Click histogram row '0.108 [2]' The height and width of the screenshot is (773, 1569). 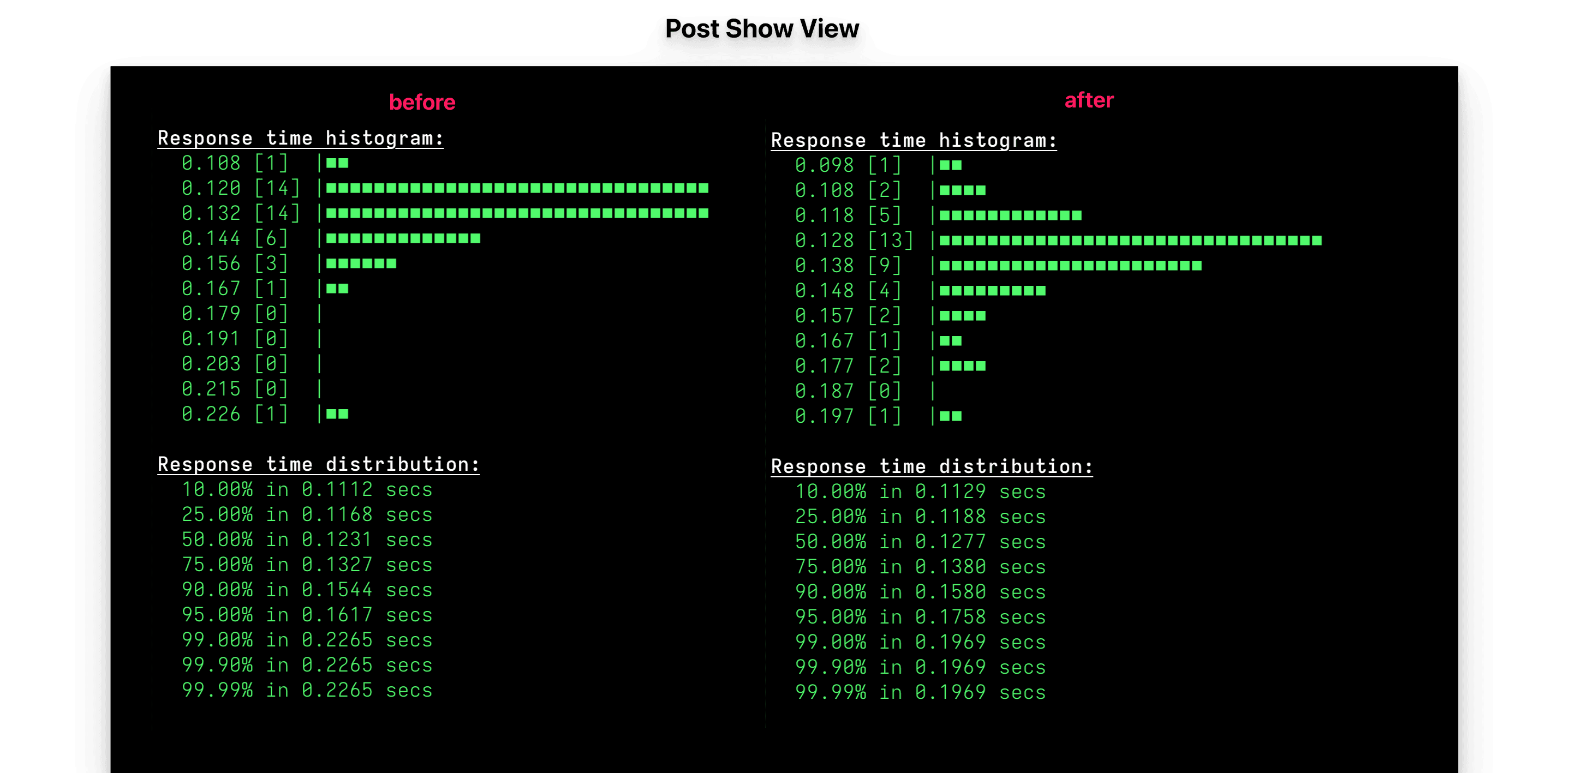tap(891, 190)
